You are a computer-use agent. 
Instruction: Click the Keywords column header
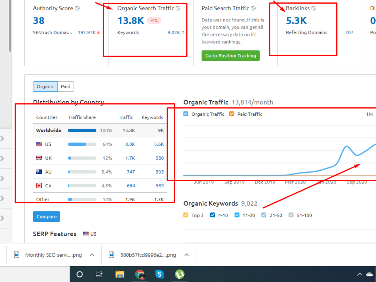point(152,117)
